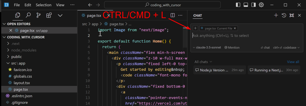Open the Source Control view icon

[x=39, y=15]
